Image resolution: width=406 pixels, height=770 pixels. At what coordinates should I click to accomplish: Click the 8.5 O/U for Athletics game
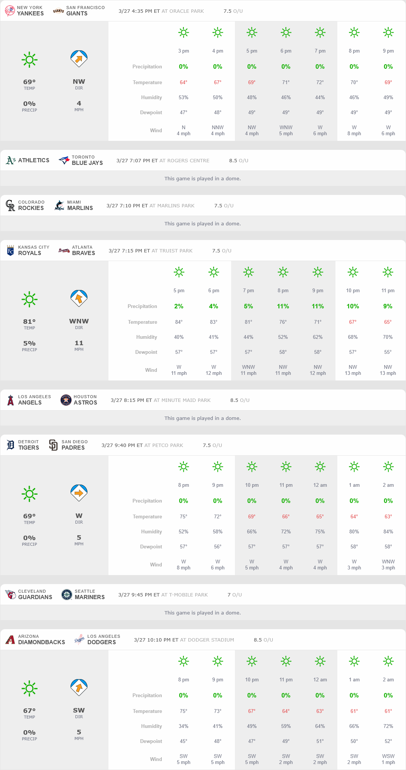239,160
